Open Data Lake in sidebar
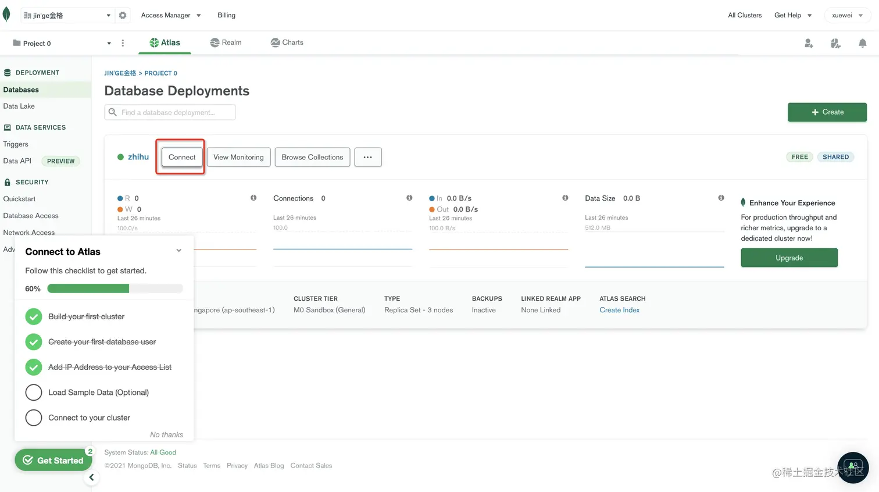 (19, 106)
